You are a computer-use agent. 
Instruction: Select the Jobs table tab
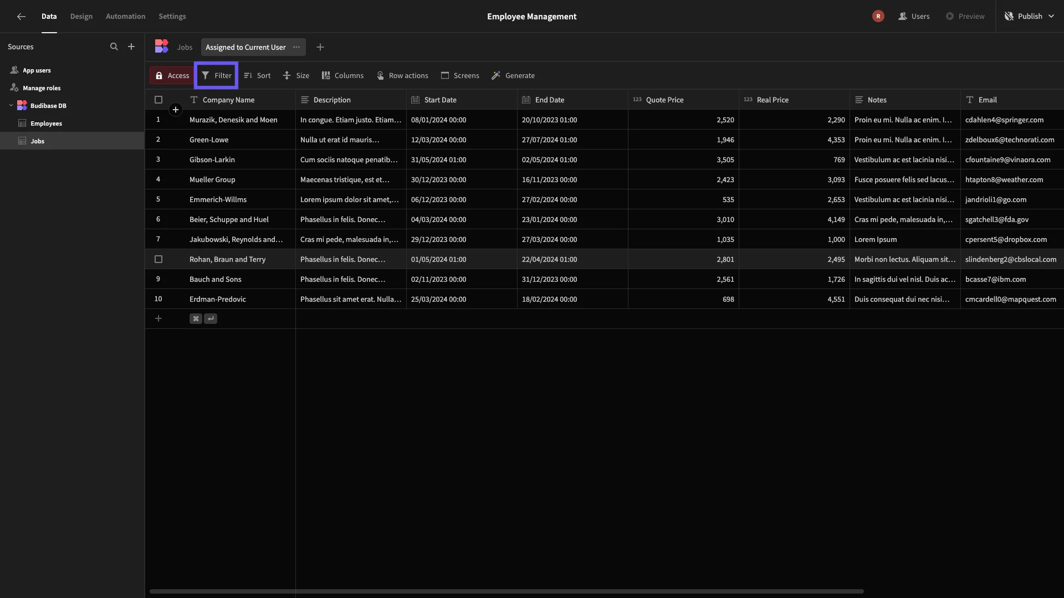click(185, 47)
